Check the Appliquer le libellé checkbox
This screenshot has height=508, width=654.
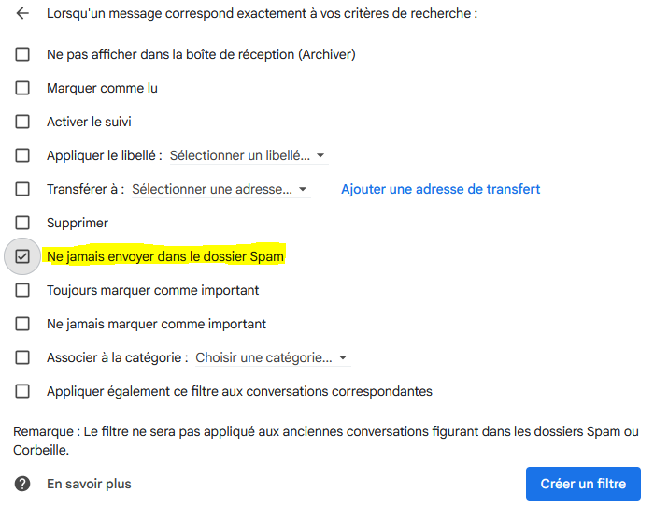(x=22, y=155)
